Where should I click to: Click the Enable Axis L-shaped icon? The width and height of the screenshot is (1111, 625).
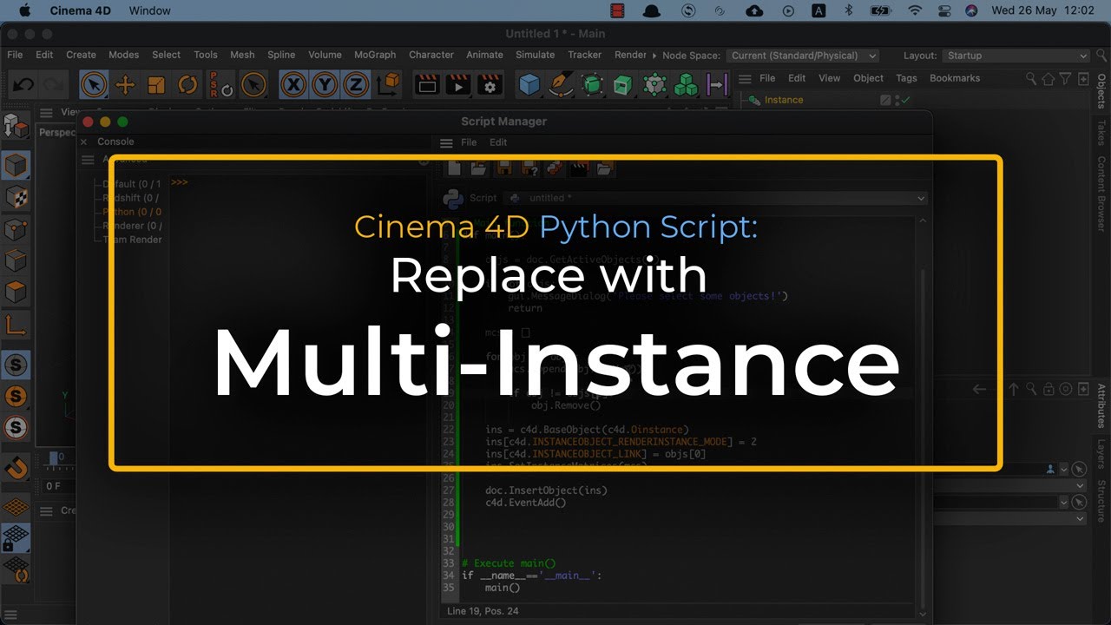click(x=16, y=326)
